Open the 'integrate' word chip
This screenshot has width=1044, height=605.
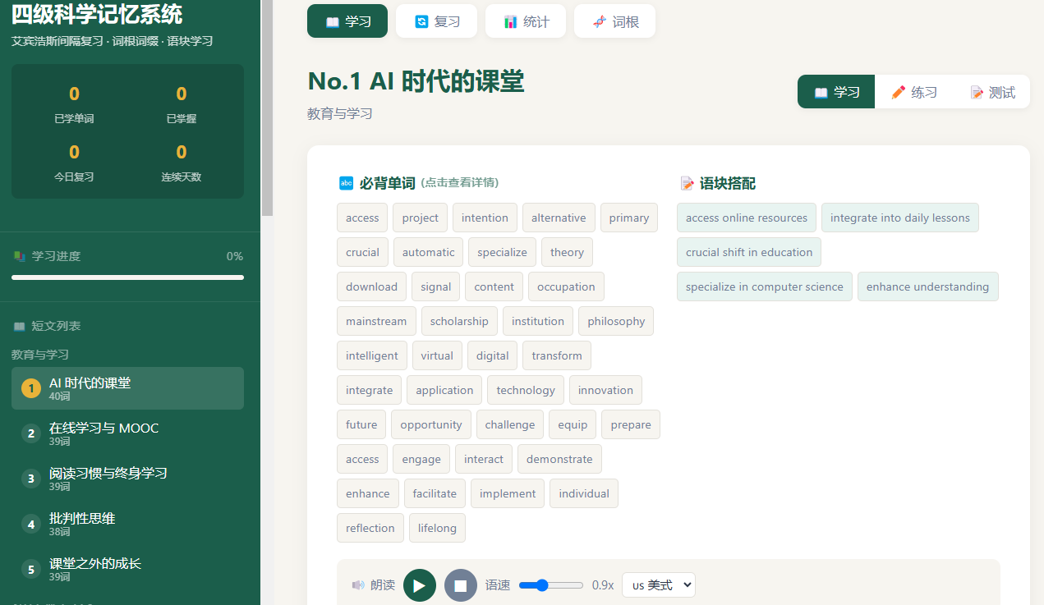click(369, 390)
